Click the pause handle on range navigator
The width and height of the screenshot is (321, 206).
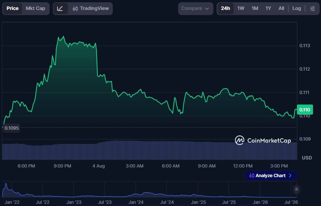tap(296, 189)
